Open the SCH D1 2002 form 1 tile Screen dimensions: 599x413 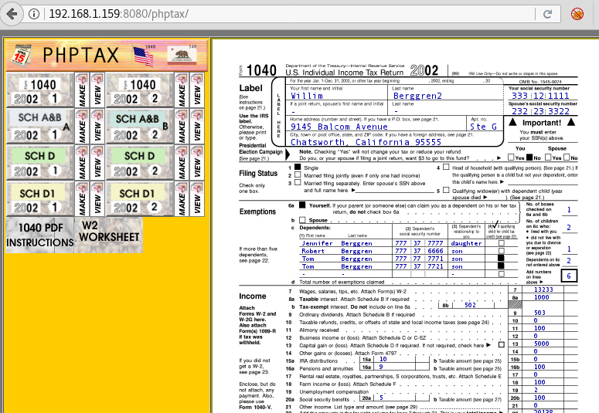(x=39, y=199)
